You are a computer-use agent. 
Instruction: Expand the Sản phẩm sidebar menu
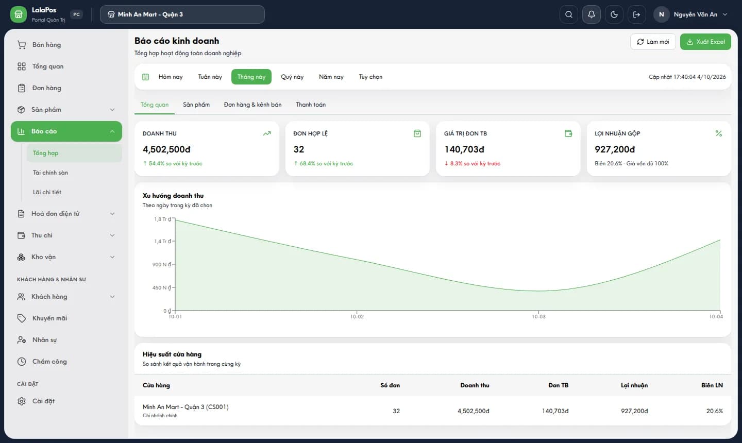pyautogui.click(x=66, y=110)
